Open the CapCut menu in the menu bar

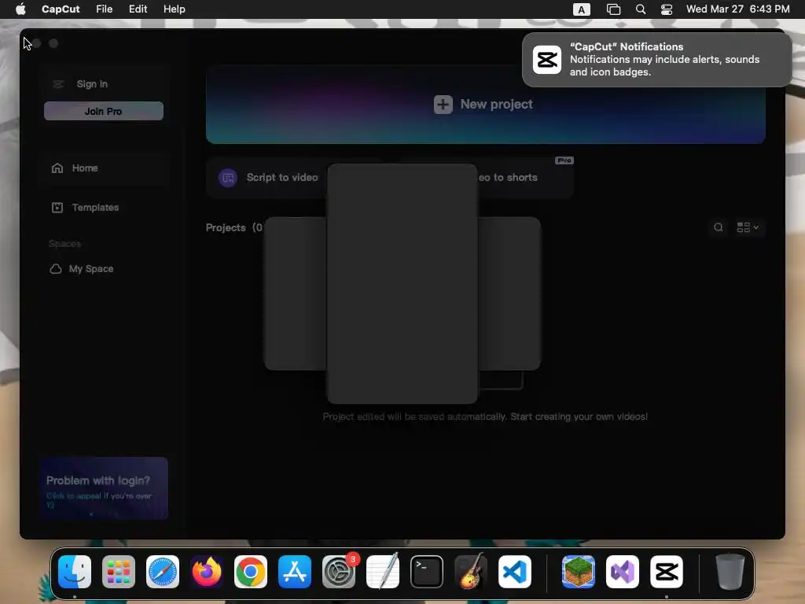[61, 9]
